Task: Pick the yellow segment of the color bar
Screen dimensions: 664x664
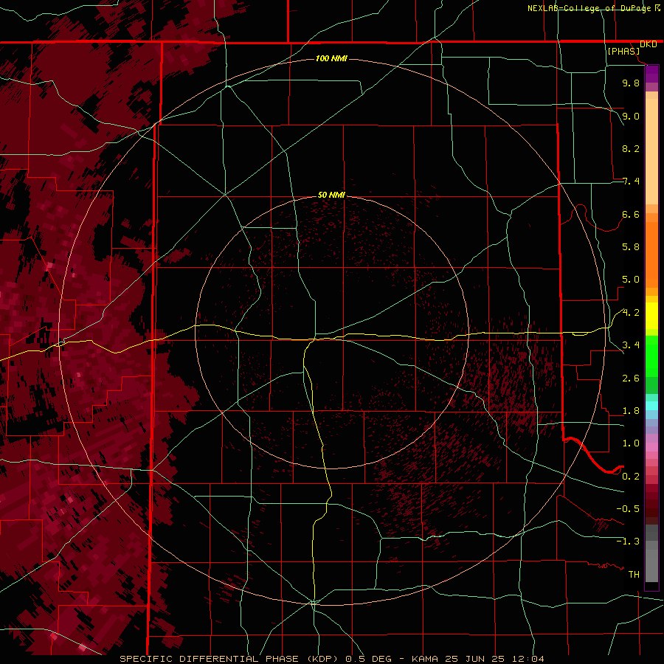Action: click(x=651, y=316)
